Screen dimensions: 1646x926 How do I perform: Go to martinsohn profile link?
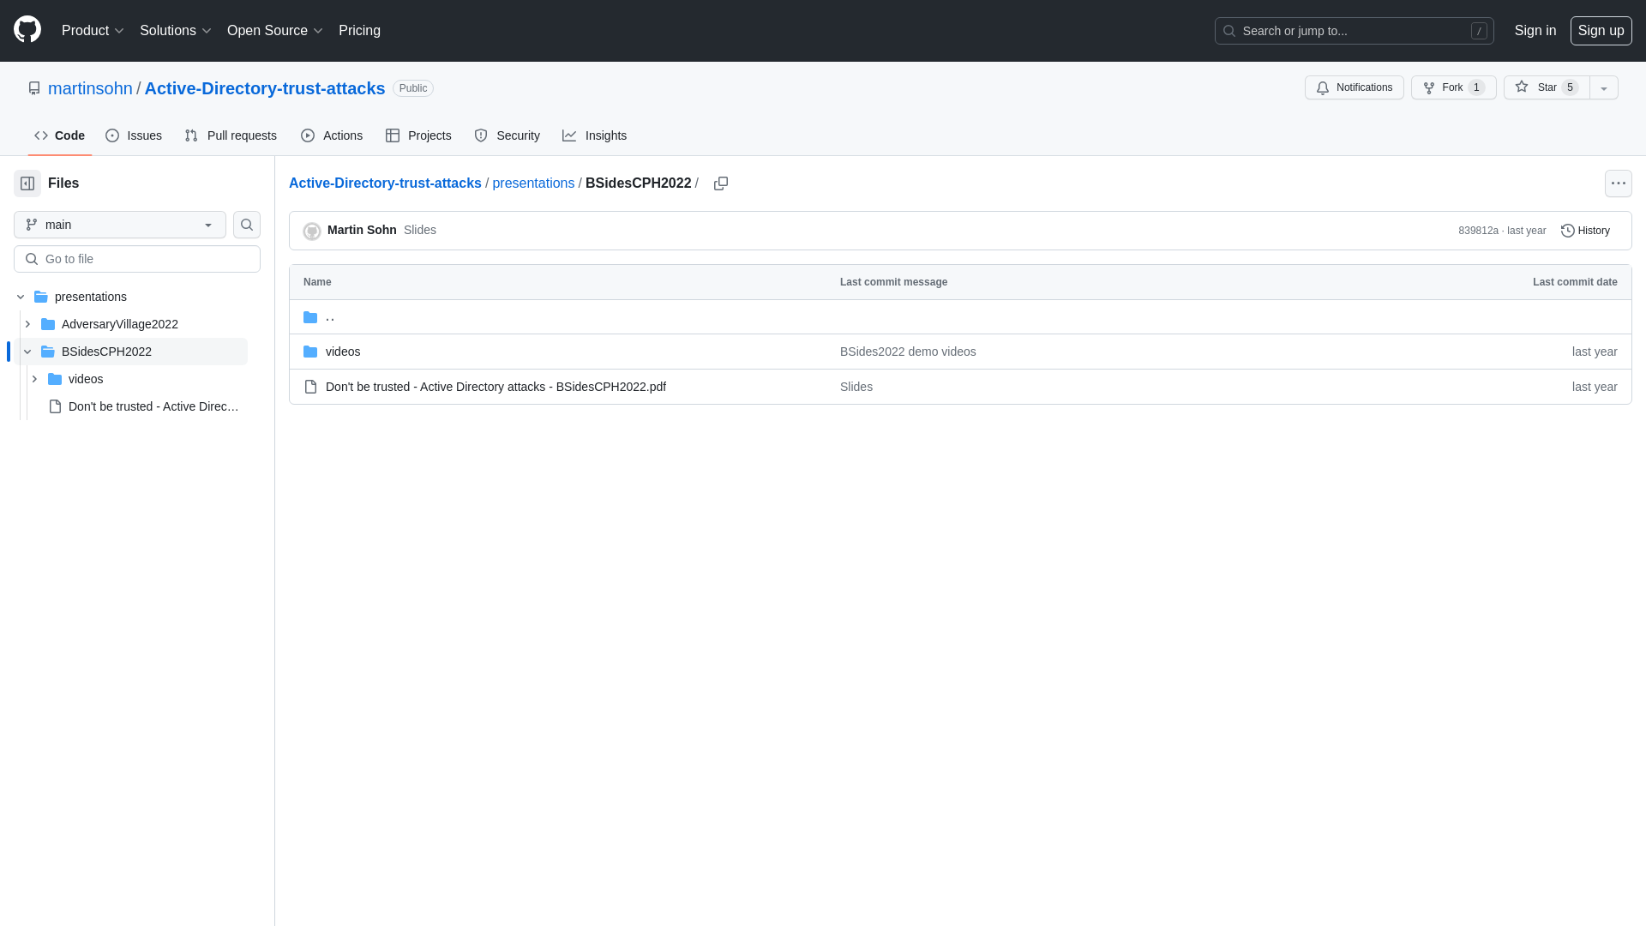[x=90, y=88]
